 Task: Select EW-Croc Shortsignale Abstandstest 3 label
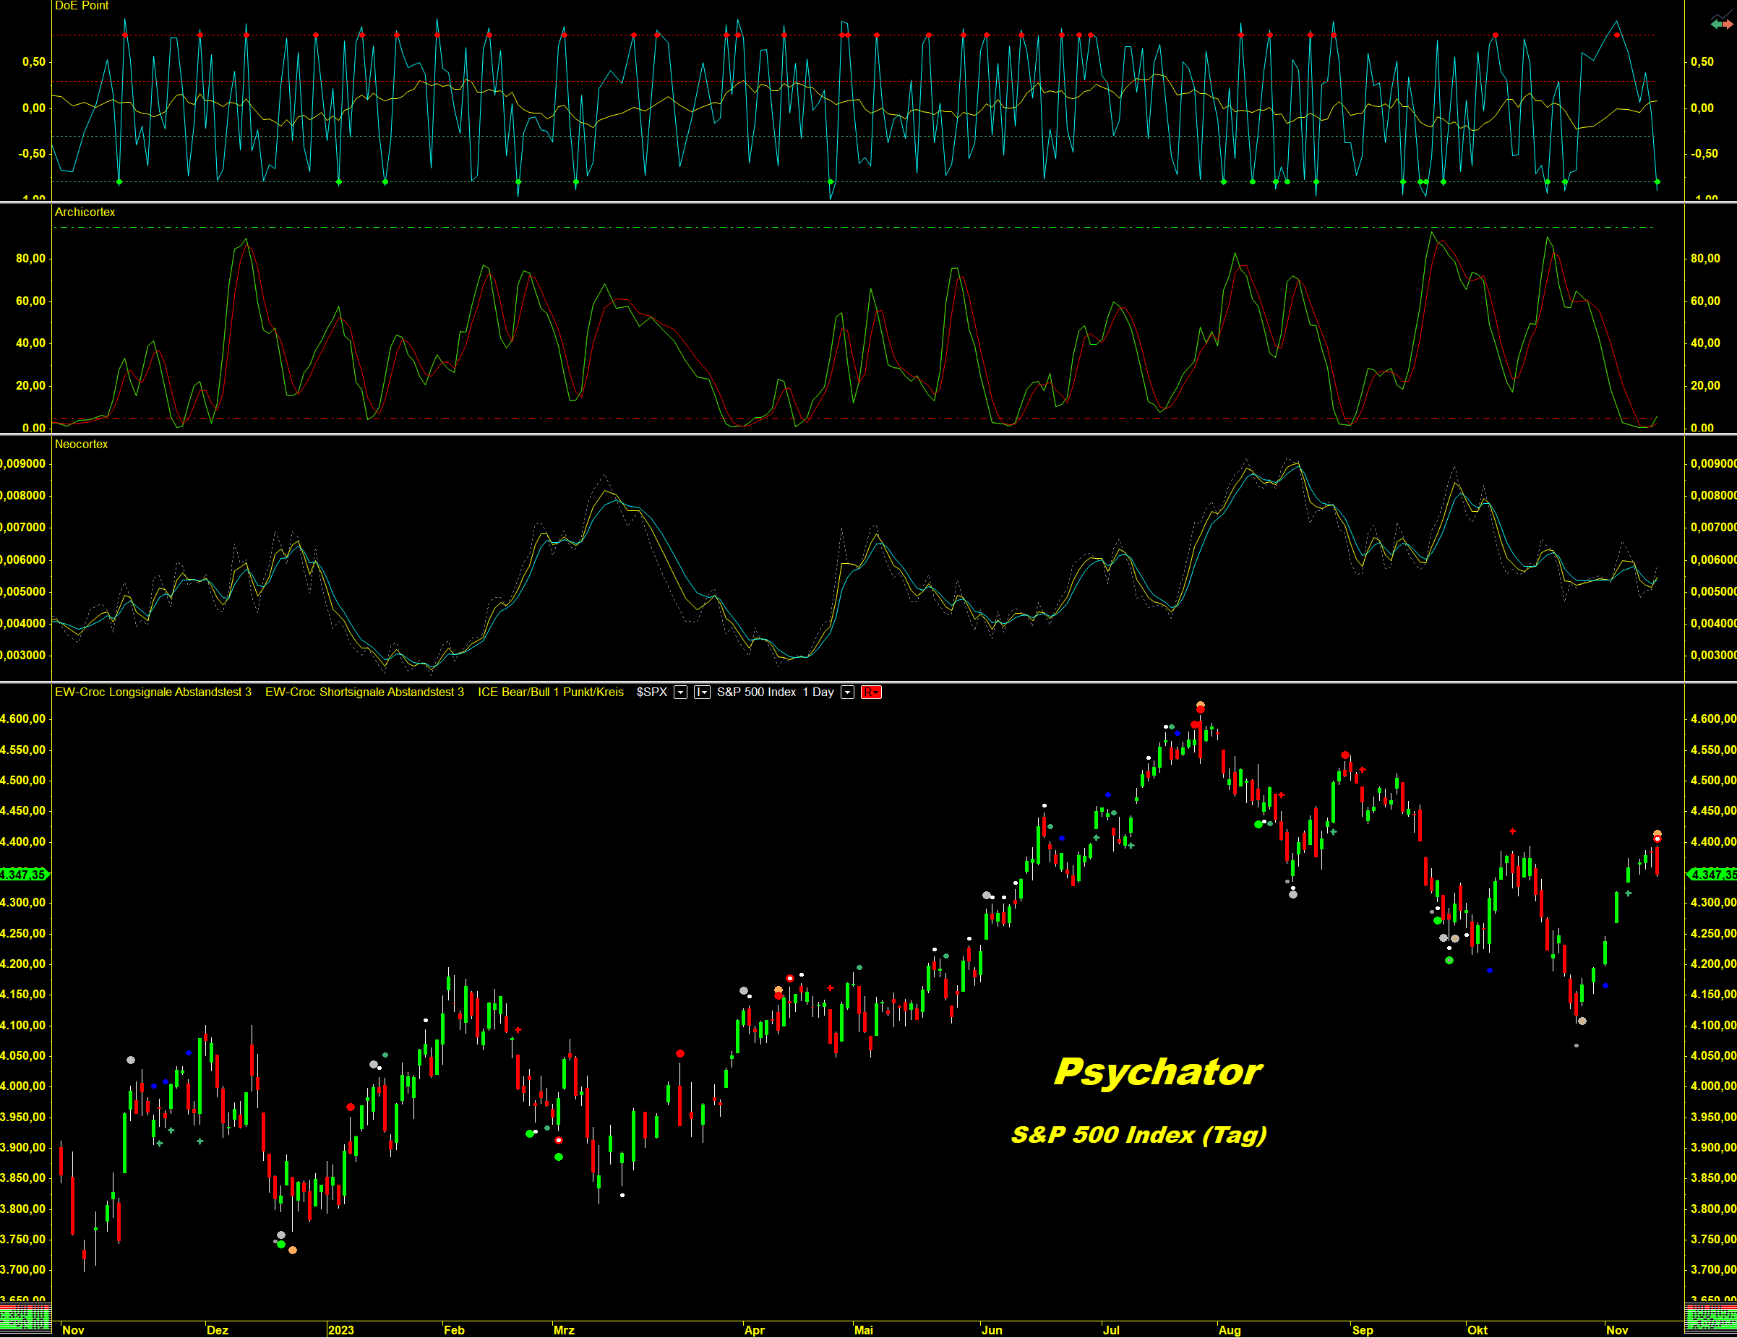pos(364,692)
